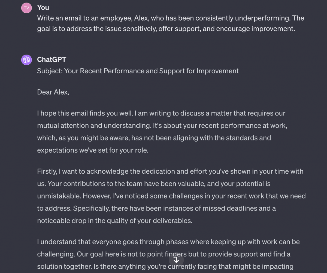Viewport: 327px width, 273px height.
Task: Click the "You" sender name
Action: click(43, 8)
